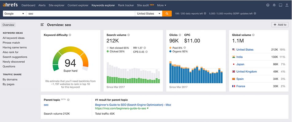Image resolution: width=292 pixels, height=122 pixels.
Task: Open Newly discovered report
Action: (x=13, y=62)
